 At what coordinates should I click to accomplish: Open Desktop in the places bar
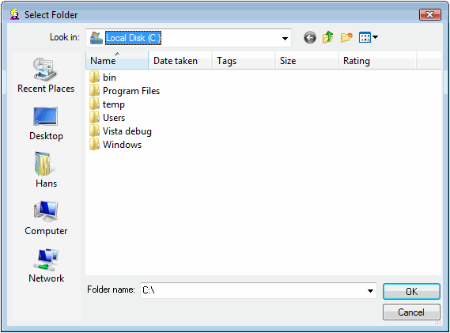click(x=46, y=123)
